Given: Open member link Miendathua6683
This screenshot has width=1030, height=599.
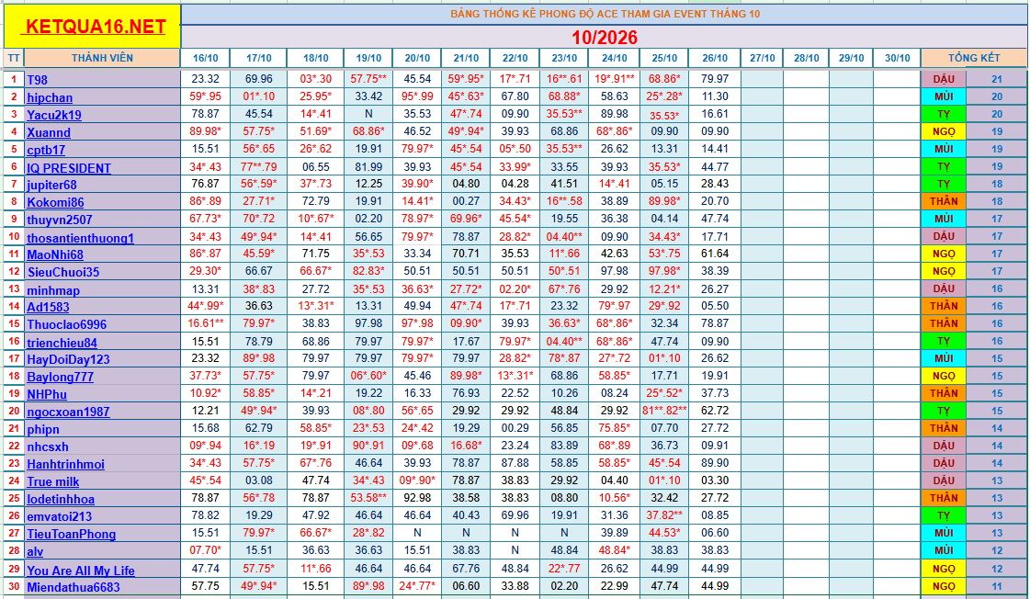Looking at the screenshot, I should [74, 588].
